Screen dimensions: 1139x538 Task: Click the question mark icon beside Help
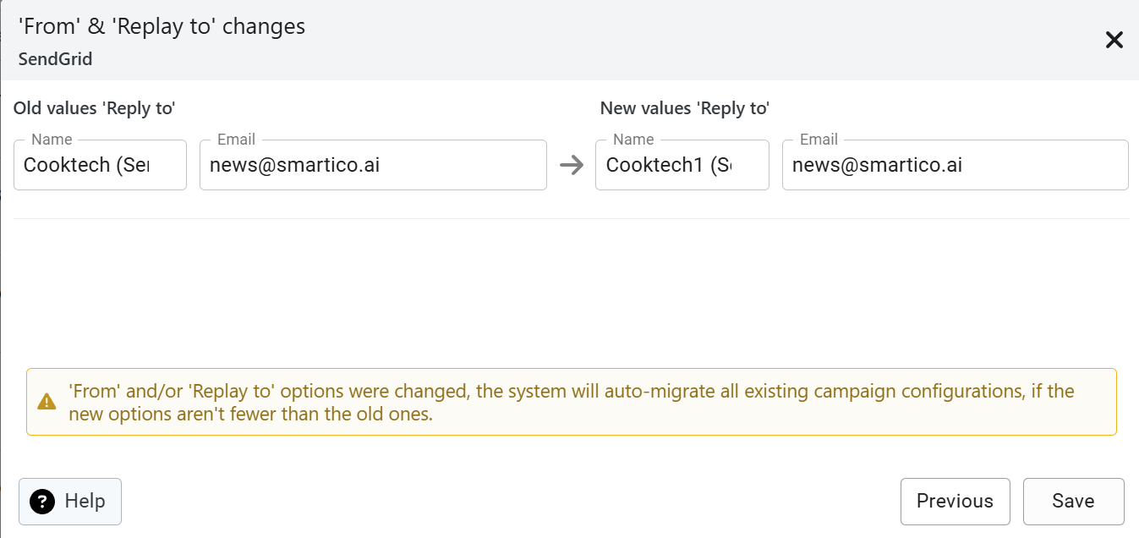click(42, 502)
